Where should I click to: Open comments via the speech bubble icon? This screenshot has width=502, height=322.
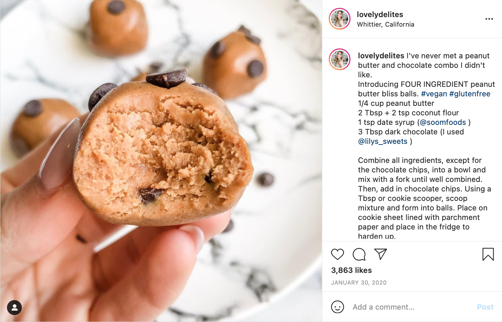(359, 254)
